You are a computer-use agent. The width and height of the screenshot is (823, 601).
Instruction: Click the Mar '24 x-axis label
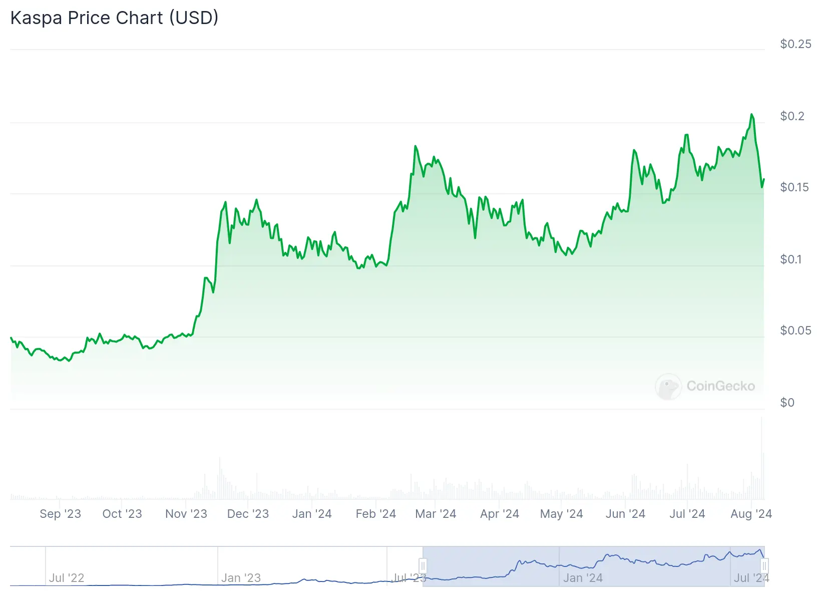pyautogui.click(x=436, y=514)
